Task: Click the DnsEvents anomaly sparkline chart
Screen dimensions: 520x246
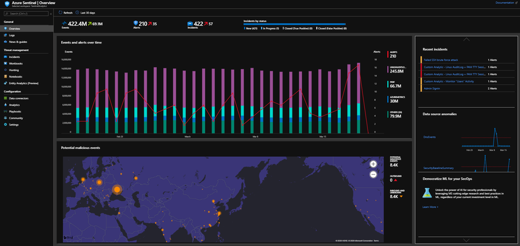Action: pos(486,138)
